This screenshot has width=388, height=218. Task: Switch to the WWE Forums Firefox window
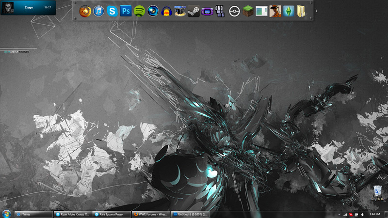151,214
